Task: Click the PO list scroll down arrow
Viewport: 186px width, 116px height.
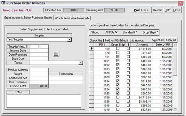Action: 175,109
